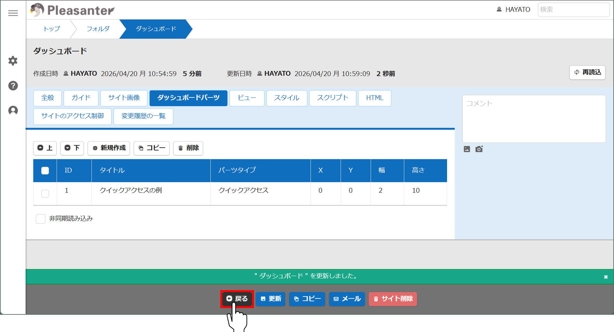The height and width of the screenshot is (332, 614).
Task: Go to フォルダ breadcrumb
Action: (98, 29)
